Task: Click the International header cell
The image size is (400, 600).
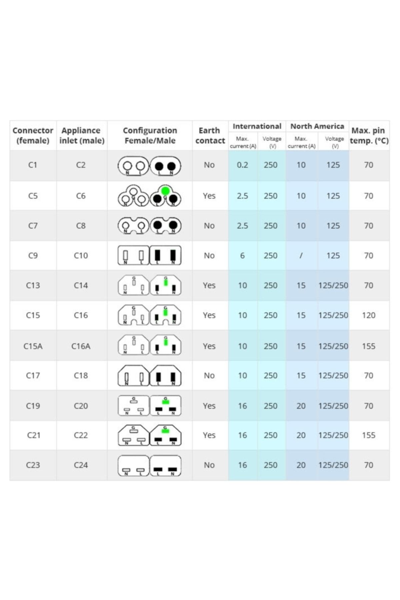Action: (x=257, y=126)
